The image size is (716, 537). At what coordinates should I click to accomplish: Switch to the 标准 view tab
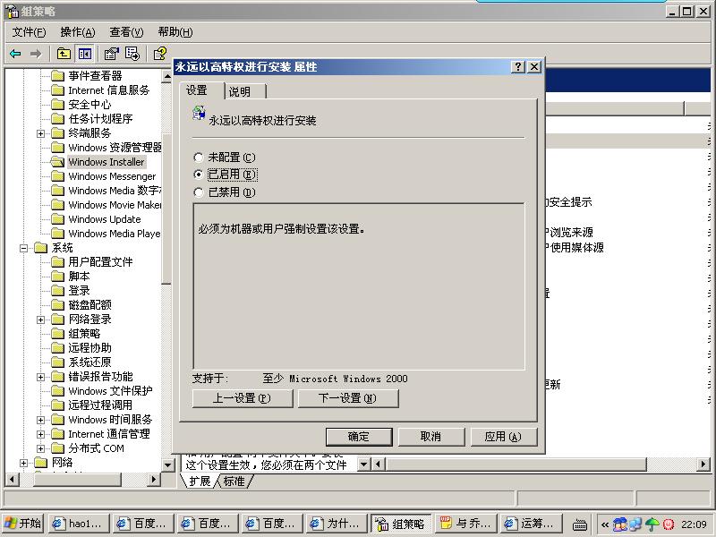click(234, 481)
